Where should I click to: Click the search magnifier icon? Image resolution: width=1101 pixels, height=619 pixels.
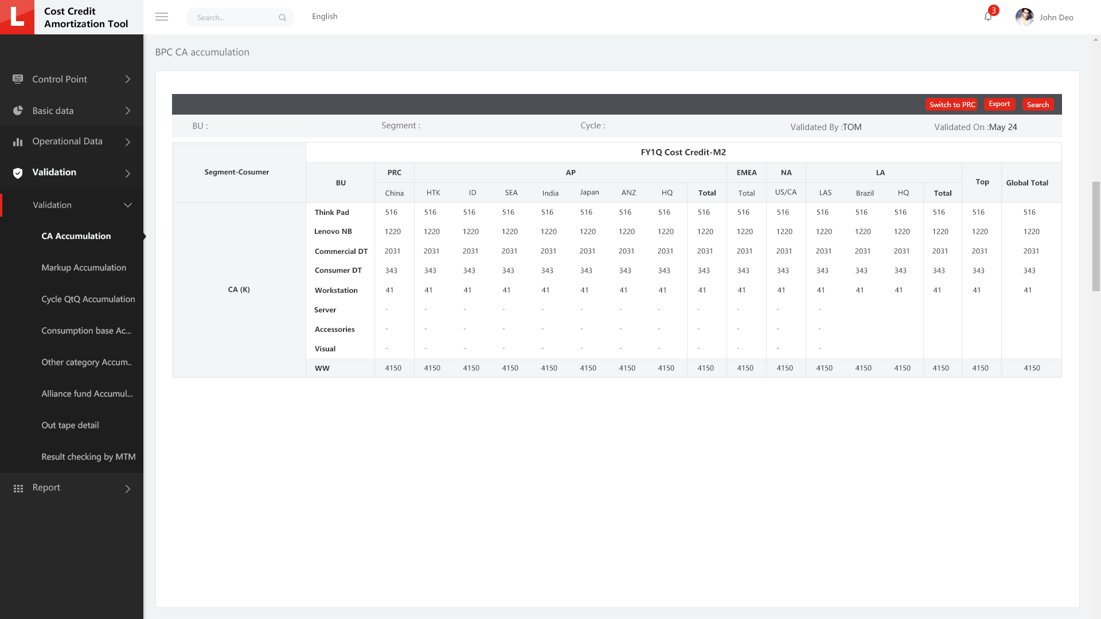point(282,18)
